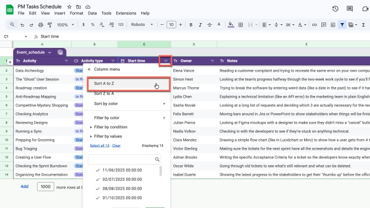Screen dimensions: 370x208
Task: Activate the paint format tool
Action: tap(50, 25)
